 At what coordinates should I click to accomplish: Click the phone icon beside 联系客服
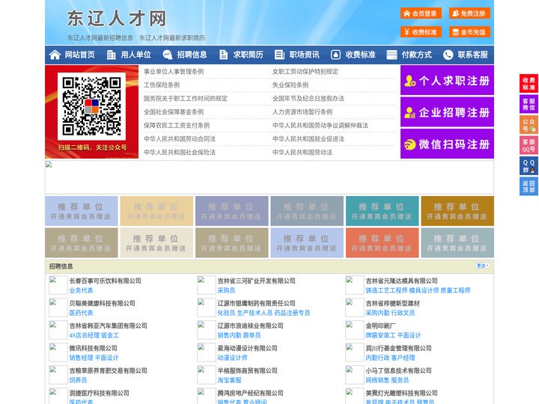coord(448,55)
